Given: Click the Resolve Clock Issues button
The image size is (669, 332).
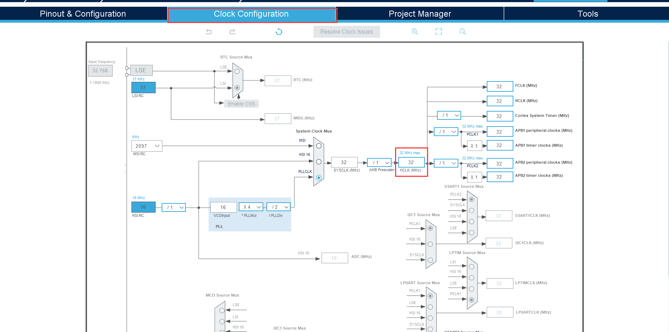Looking at the screenshot, I should click(x=347, y=32).
